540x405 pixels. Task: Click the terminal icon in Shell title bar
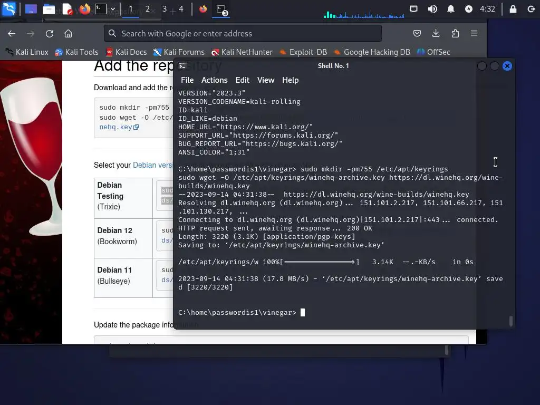182,66
